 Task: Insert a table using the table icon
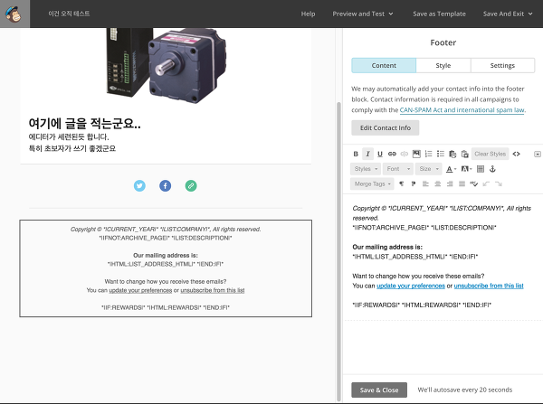pos(481,169)
